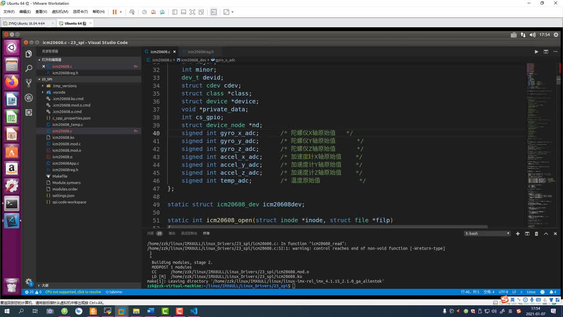Open notifications bell in status bar
Screen dimensions: 563x317
coord(552,292)
